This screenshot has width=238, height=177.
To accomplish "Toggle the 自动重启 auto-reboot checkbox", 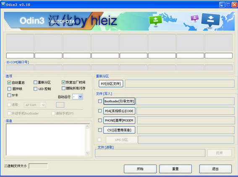I will 9,82.
